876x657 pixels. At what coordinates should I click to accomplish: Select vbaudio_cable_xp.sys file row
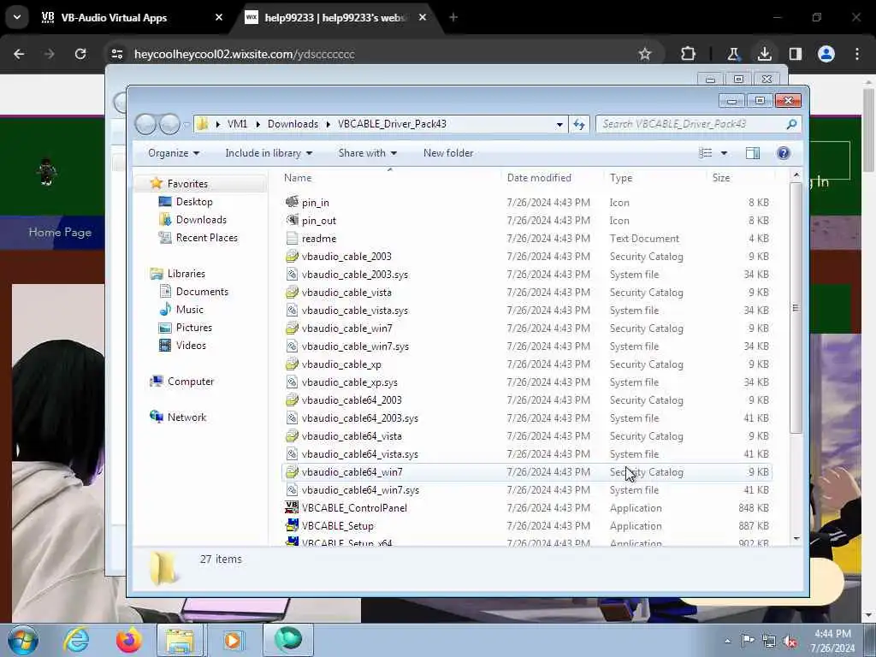point(527,382)
